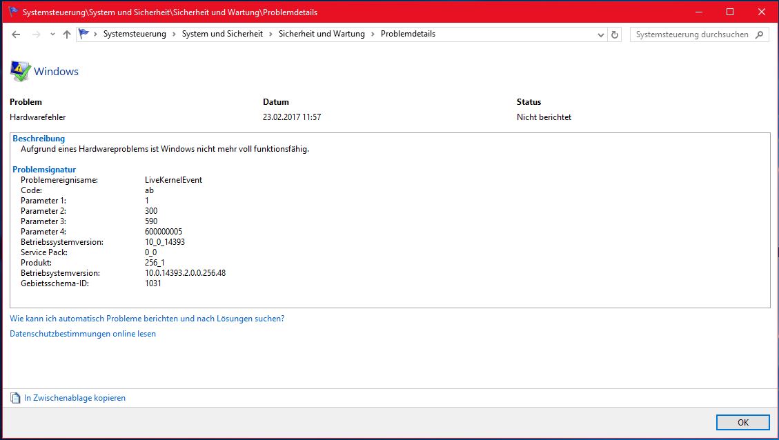
Task: Expand chevron after Systemsteuerung breadcrumb
Action: (174, 34)
